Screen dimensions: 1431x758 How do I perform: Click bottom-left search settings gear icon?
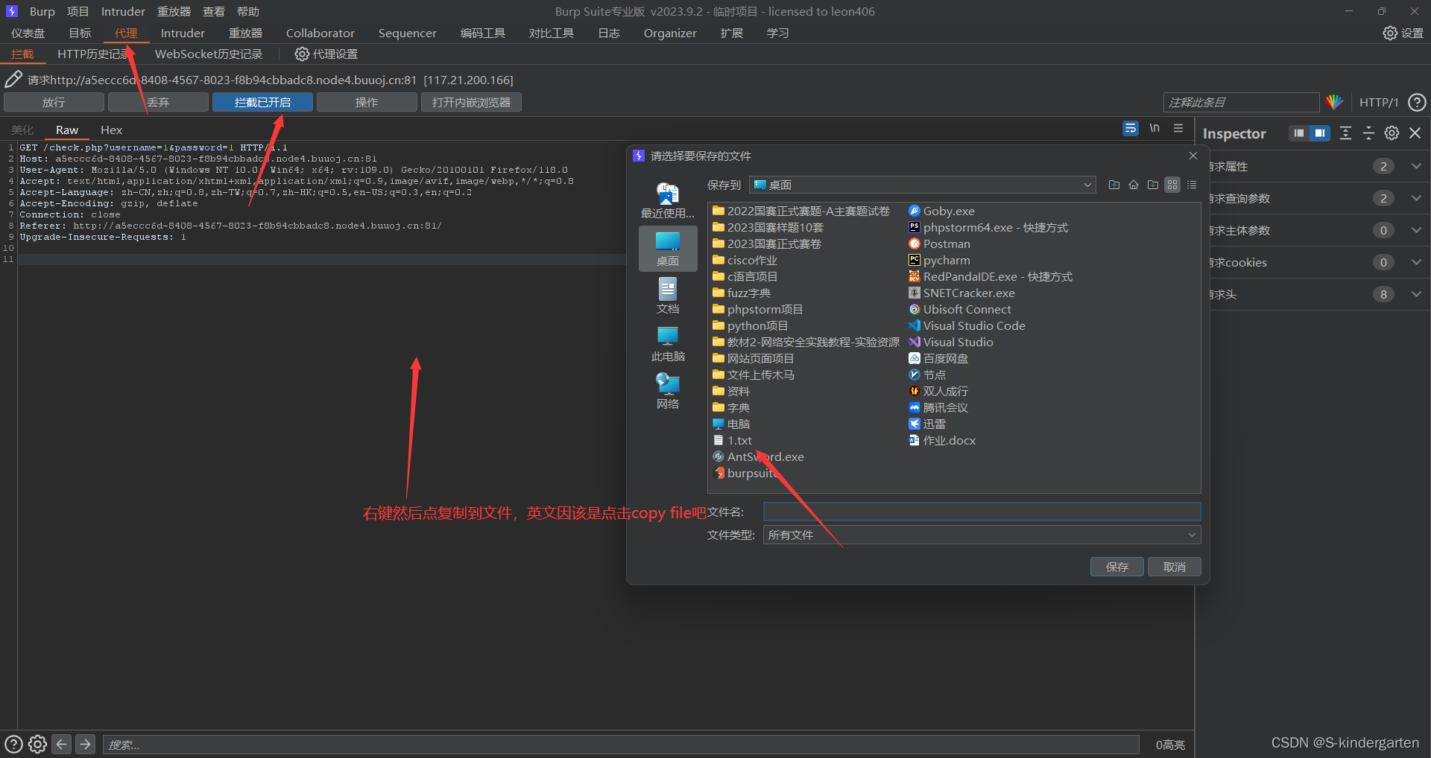click(37, 744)
